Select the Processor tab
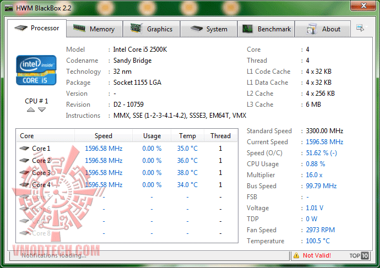Viewport: 380px width, 268px height. coord(37,28)
